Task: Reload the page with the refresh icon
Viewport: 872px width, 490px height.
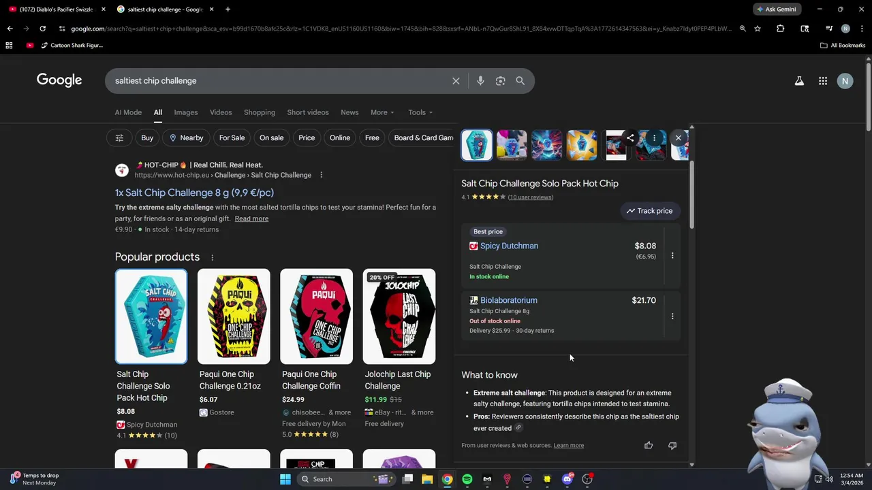Action: pyautogui.click(x=42, y=29)
